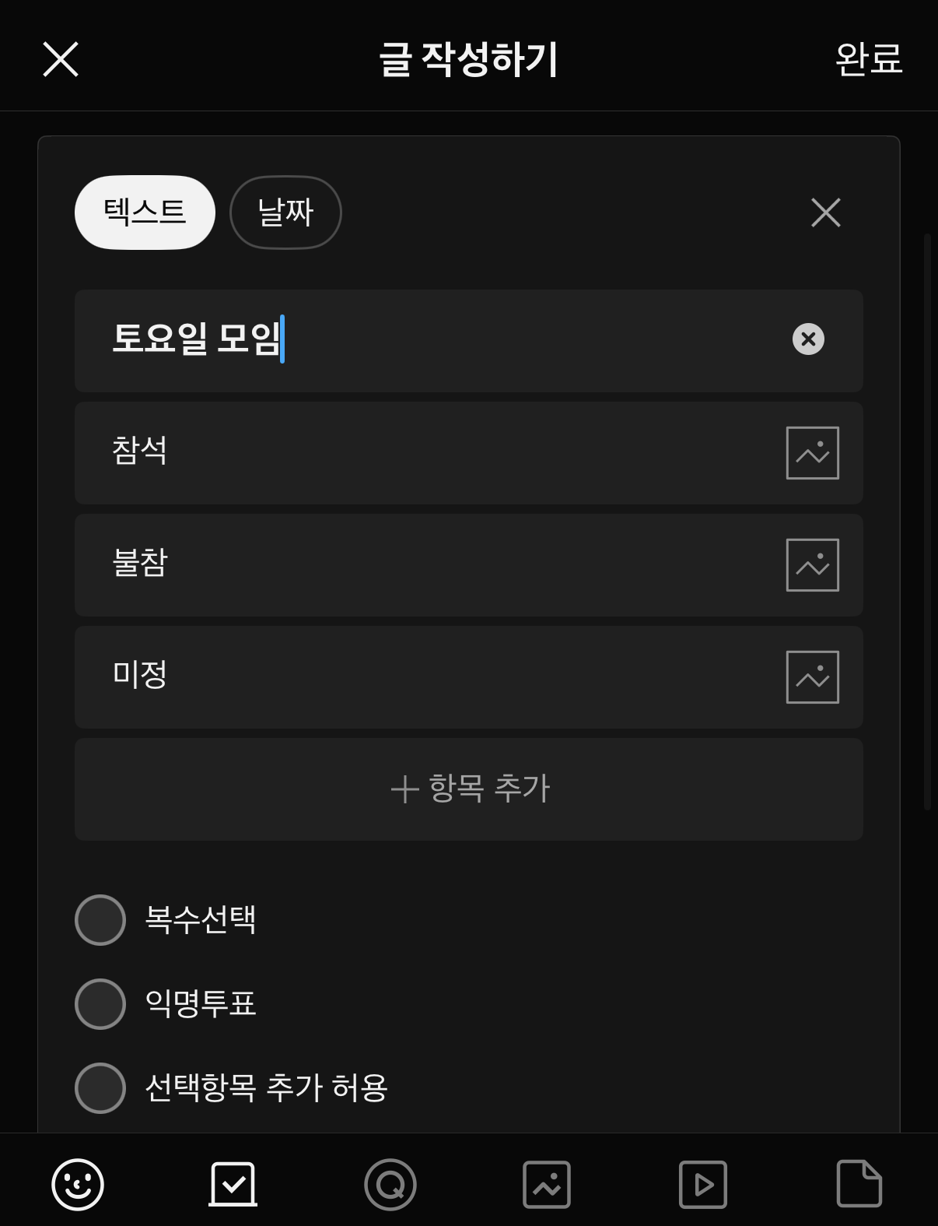Image resolution: width=938 pixels, height=1226 pixels.
Task: Tap the poll checkbox icon in bottom toolbar
Action: tap(233, 1184)
